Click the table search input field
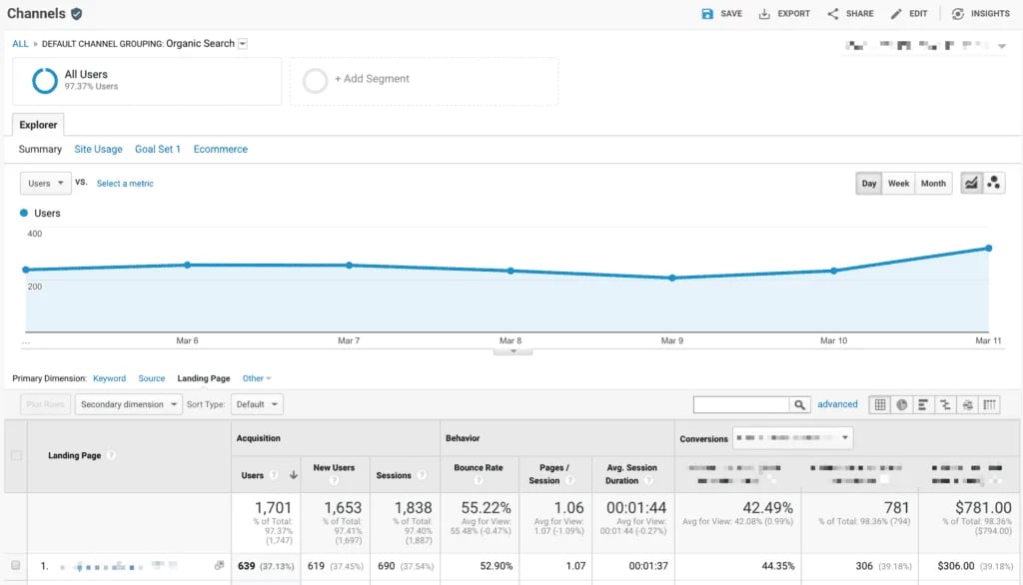 click(x=741, y=404)
